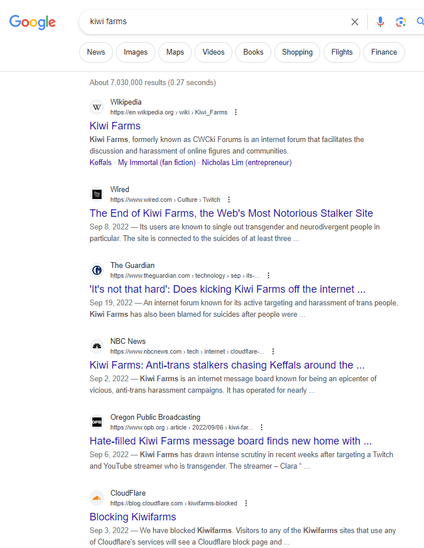Screen dimensions: 424x548
Task: Click the 'Oregon Public Broadcasting' site name
Action: tap(155, 417)
